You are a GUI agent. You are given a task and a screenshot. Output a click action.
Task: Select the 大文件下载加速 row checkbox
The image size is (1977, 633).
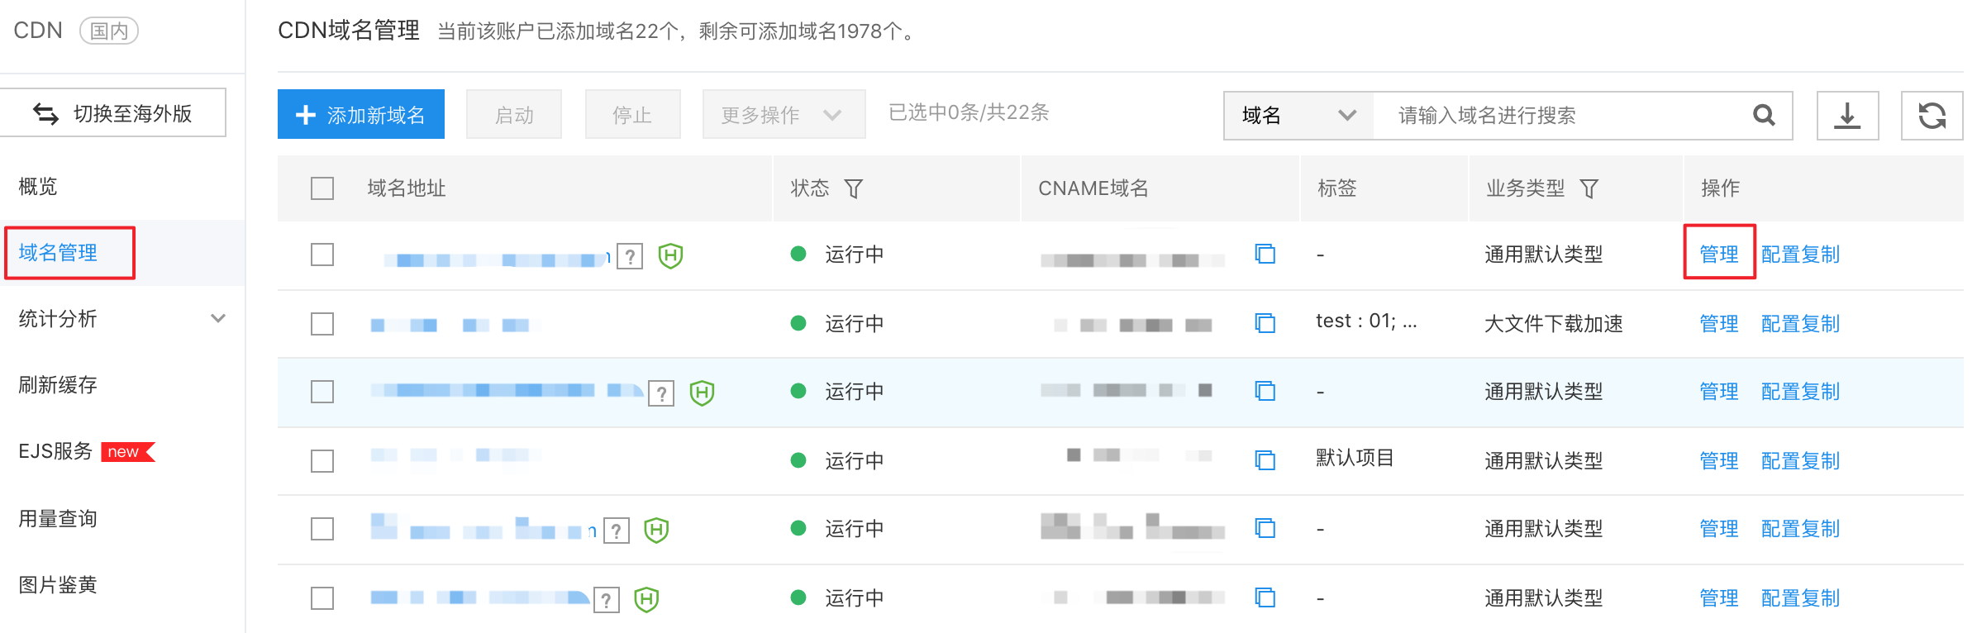tap(322, 324)
